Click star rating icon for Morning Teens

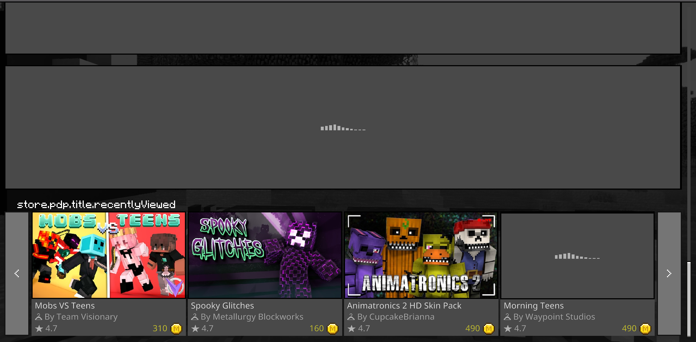tap(508, 329)
